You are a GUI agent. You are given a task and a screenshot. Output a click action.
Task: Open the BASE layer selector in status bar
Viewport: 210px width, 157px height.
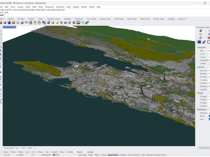coord(57,155)
